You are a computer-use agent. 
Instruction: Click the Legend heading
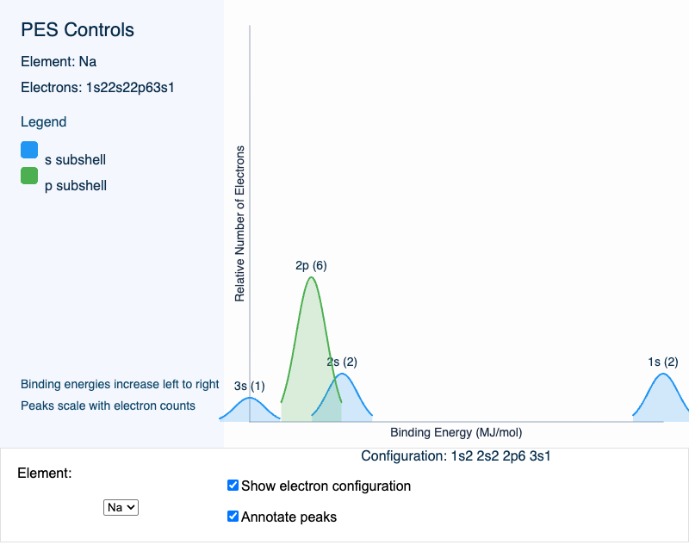click(x=43, y=121)
